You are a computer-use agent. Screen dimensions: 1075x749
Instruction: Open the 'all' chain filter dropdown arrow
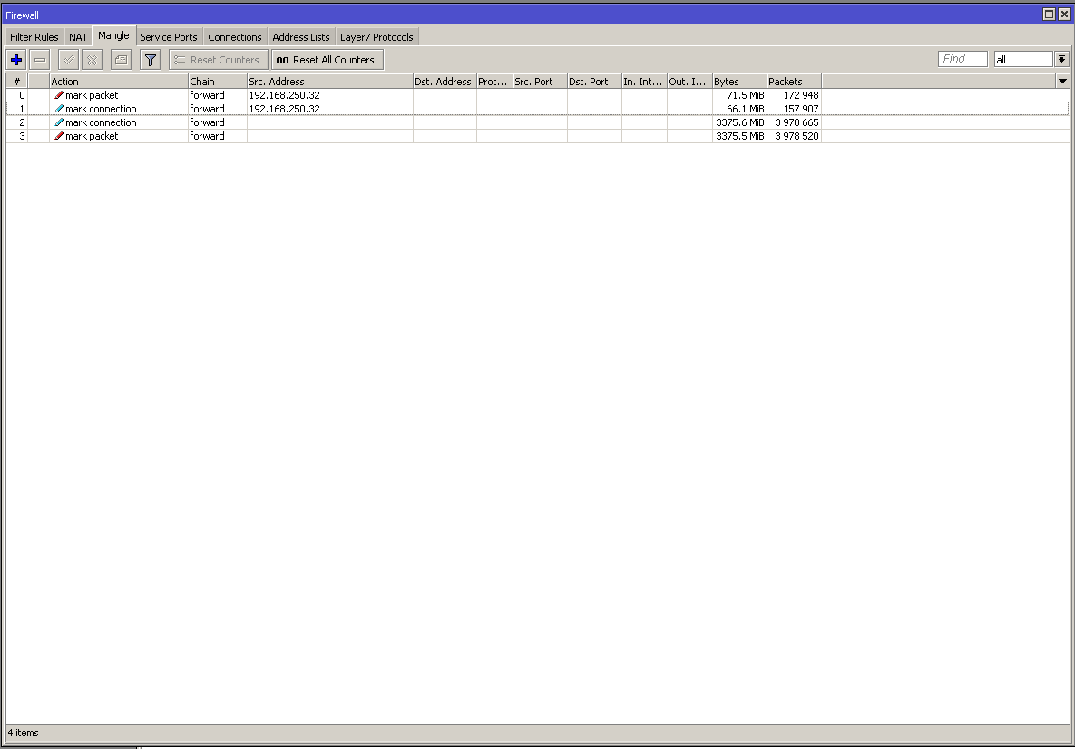pyautogui.click(x=1061, y=60)
